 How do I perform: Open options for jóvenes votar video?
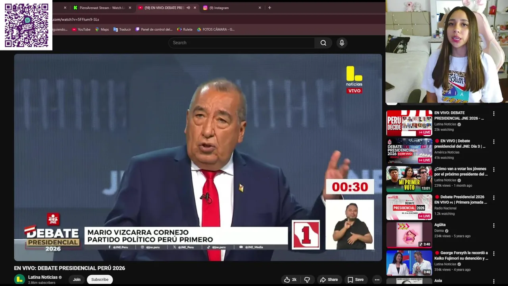(x=494, y=170)
